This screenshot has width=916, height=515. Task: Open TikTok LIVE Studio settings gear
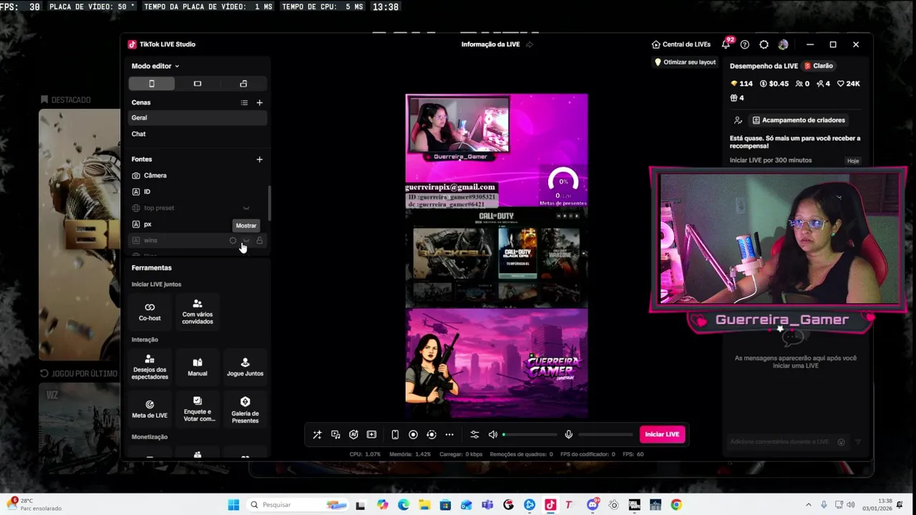(x=764, y=44)
